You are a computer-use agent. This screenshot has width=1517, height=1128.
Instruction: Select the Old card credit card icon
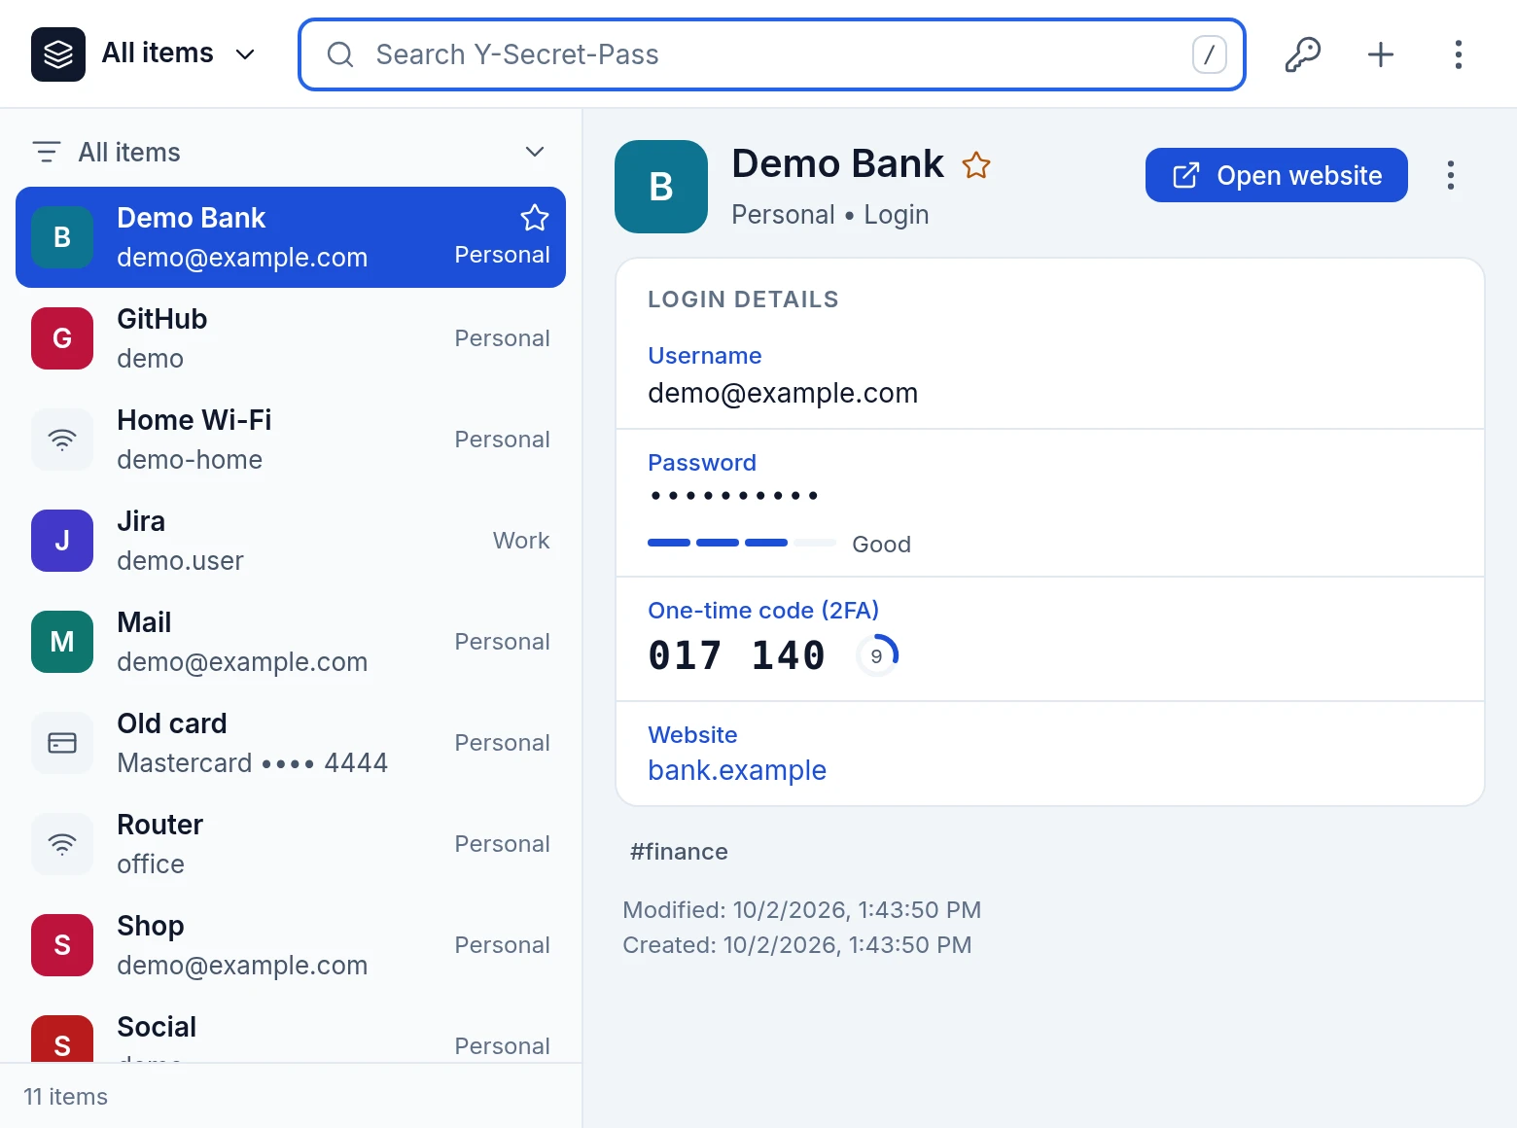[x=62, y=743]
